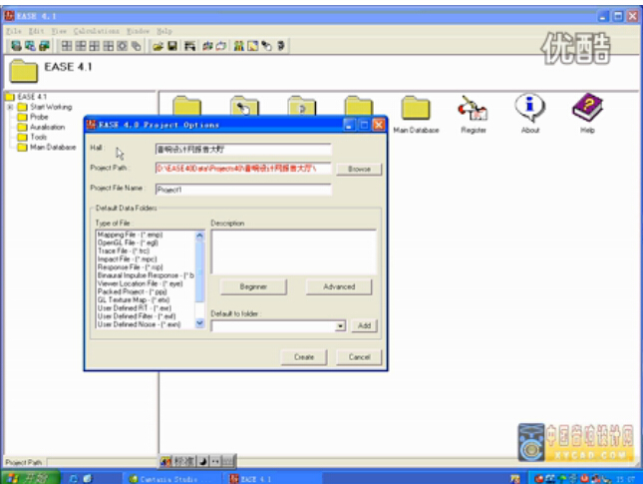Viewport: 643px width, 484px height.
Task: Click the green tray icon in system tray
Action: [562, 478]
